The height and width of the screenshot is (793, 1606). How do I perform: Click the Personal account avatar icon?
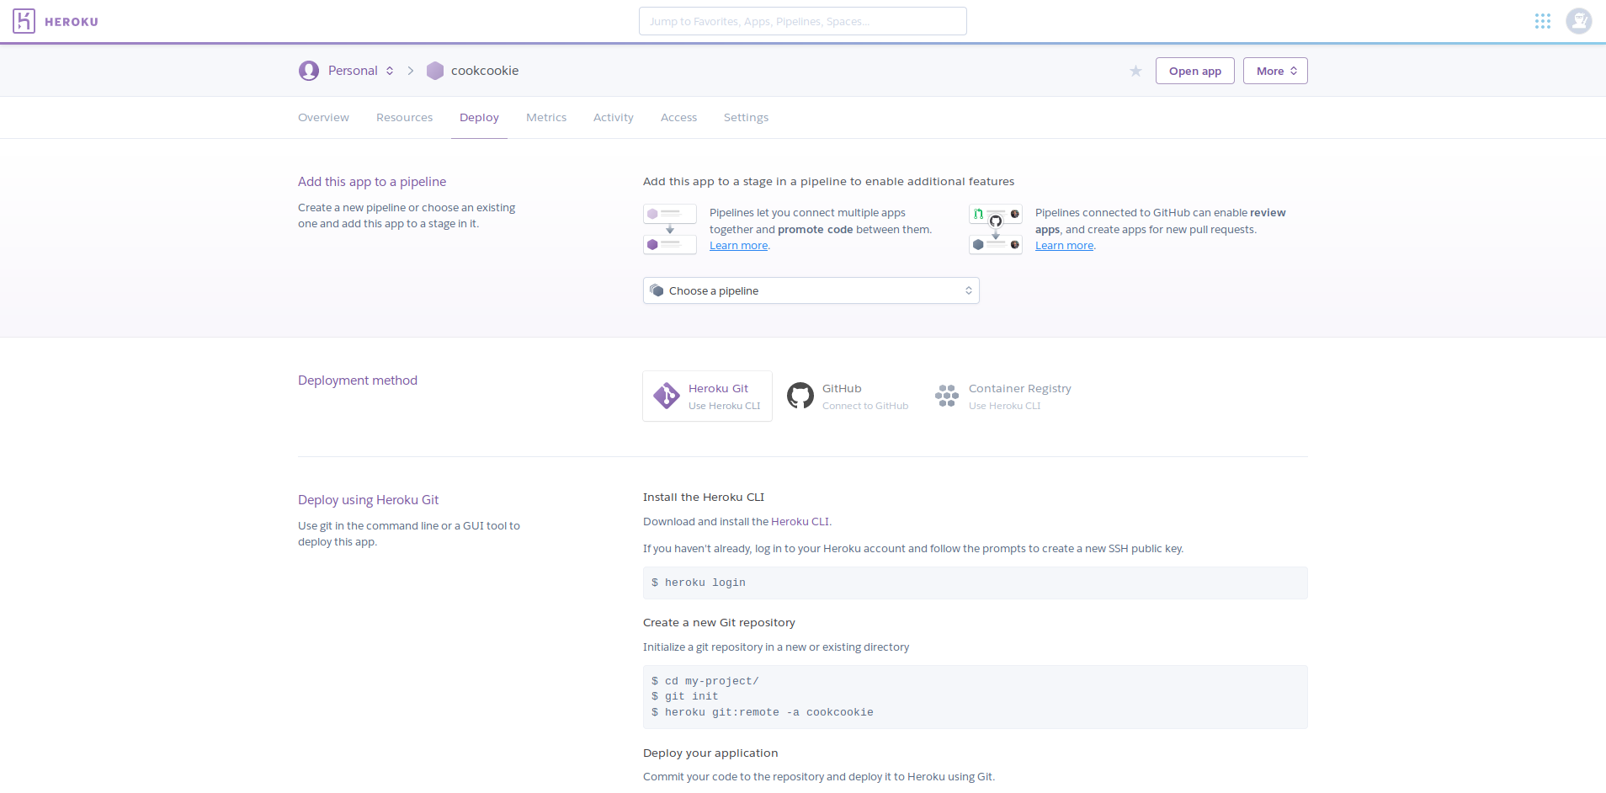tap(309, 71)
